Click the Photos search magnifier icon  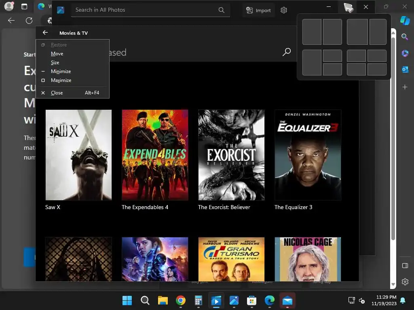(222, 10)
